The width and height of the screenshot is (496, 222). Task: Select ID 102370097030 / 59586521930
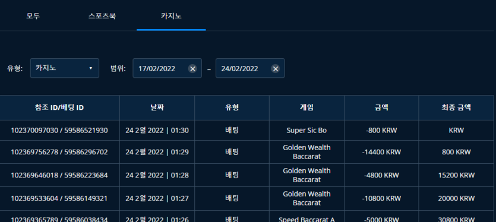click(59, 130)
